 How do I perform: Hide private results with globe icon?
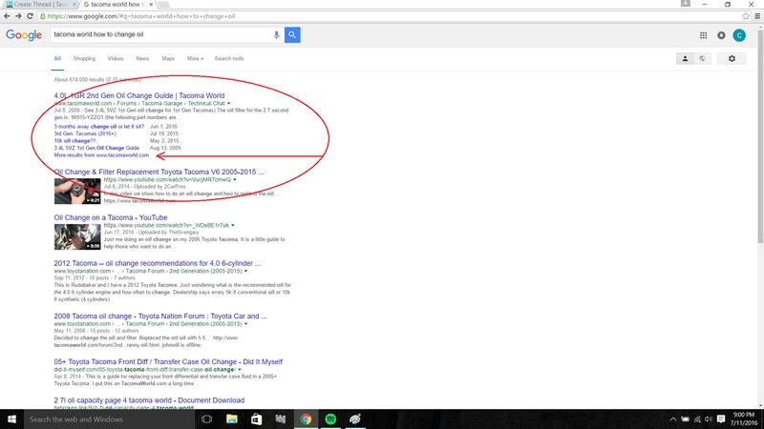(702, 58)
